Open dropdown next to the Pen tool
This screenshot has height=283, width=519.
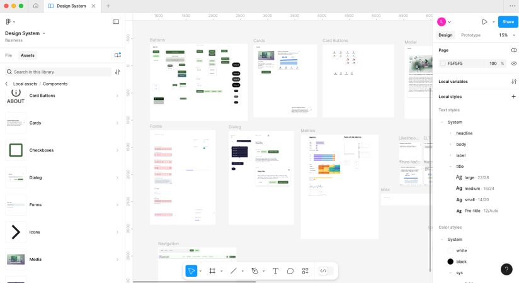(263, 271)
